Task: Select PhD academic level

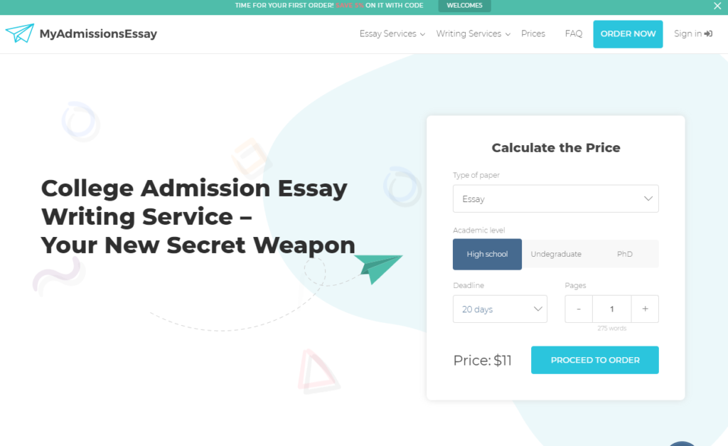Action: [x=624, y=254]
